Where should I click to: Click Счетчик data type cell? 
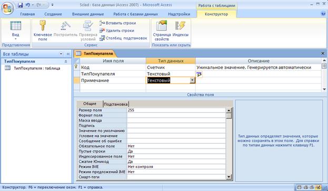pos(171,67)
